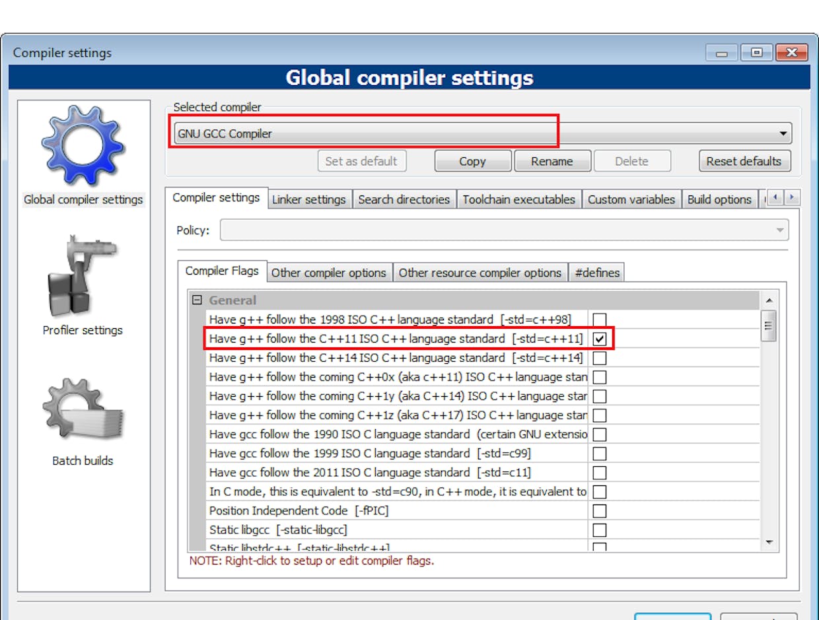Click the Global compiler settings title banner
The width and height of the screenshot is (819, 620).
coord(409,77)
